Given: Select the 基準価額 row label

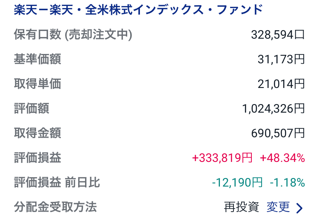Looking at the screenshot, I should (37, 59).
